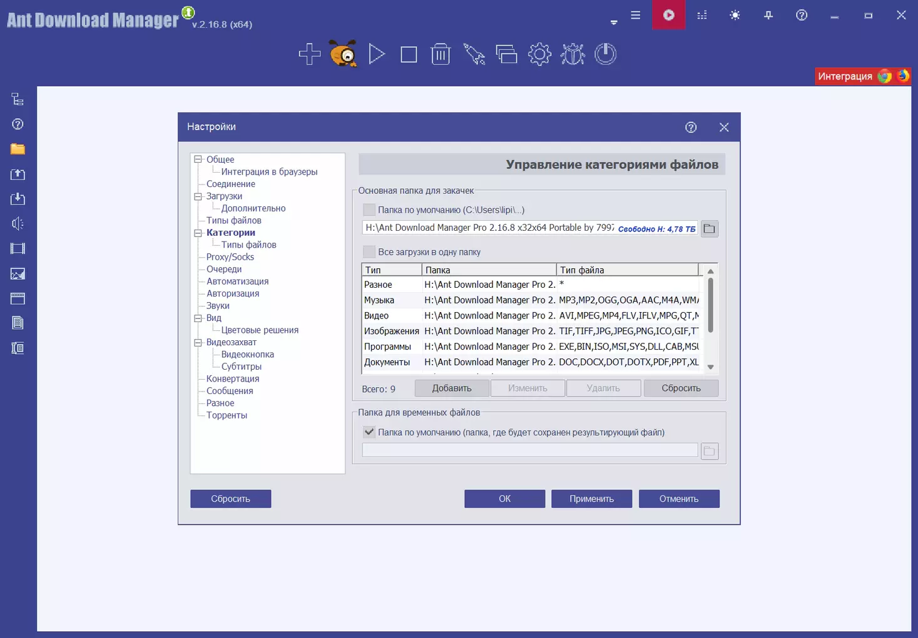This screenshot has height=638, width=918.
Task: Click the power shutdown toolbar icon
Action: coord(605,54)
